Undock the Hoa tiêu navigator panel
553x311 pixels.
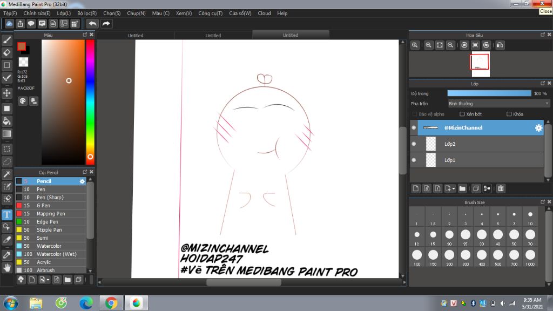tap(542, 35)
